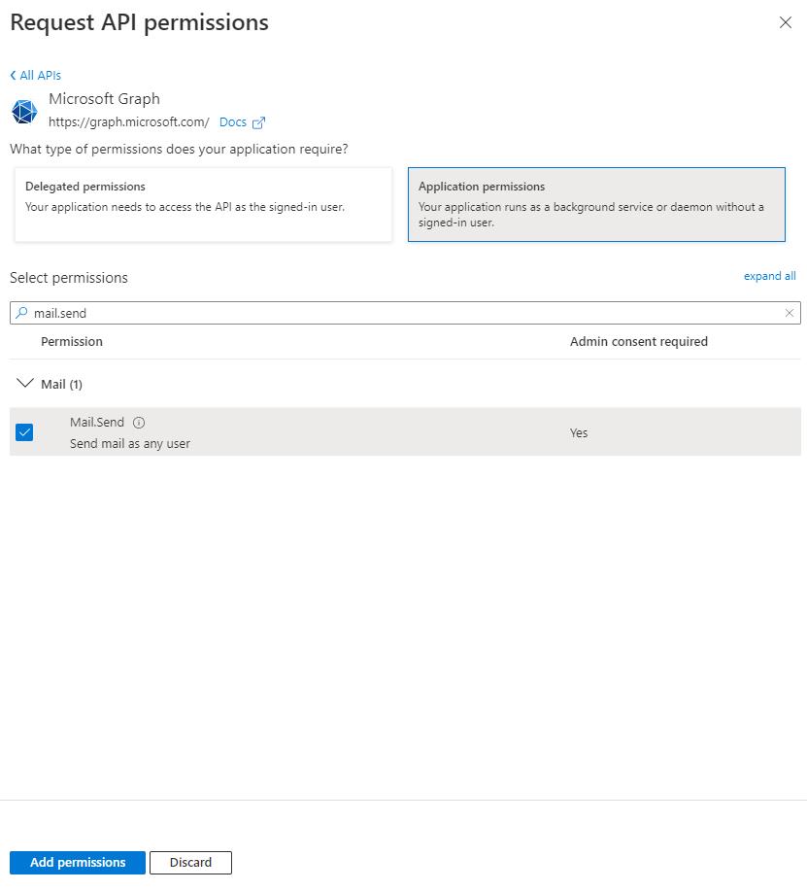Show info for Mail.Send permission
This screenshot has width=807, height=891.
(139, 423)
